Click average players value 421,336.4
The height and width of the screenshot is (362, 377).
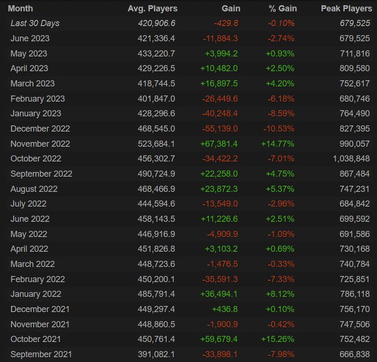(x=156, y=38)
